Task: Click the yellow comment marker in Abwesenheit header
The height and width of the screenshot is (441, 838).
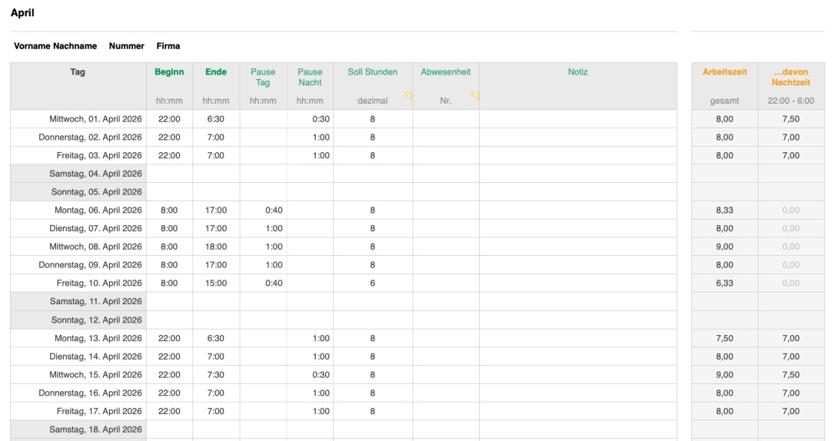Action: click(x=475, y=96)
